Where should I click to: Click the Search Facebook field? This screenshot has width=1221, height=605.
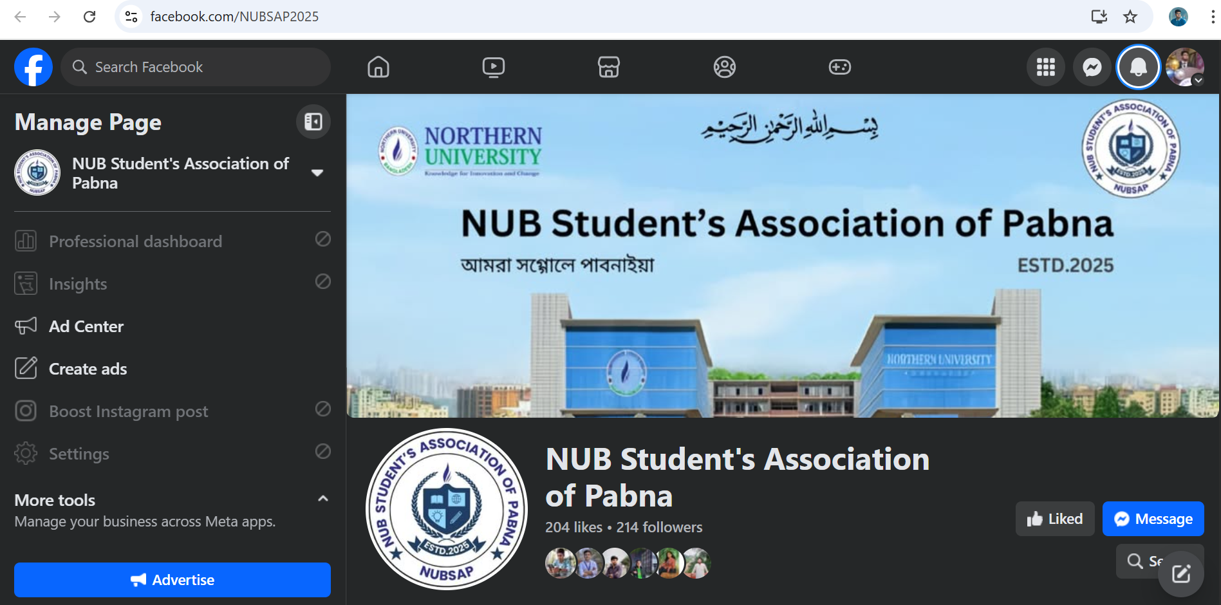pos(196,67)
